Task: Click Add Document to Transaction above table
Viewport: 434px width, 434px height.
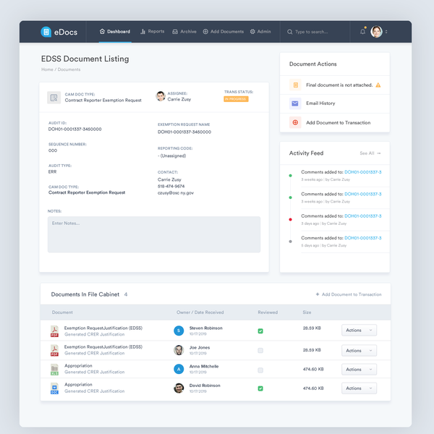Action: pos(349,294)
